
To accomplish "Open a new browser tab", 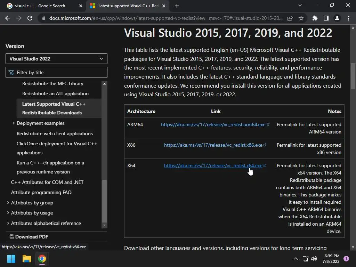I will point(177,6).
